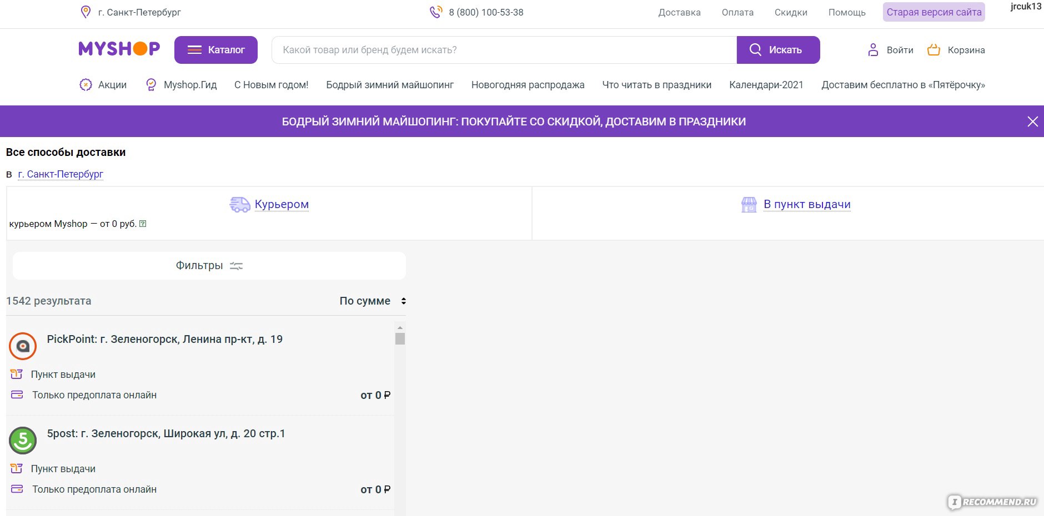Select the В пункт выдачи tab

pos(807,204)
